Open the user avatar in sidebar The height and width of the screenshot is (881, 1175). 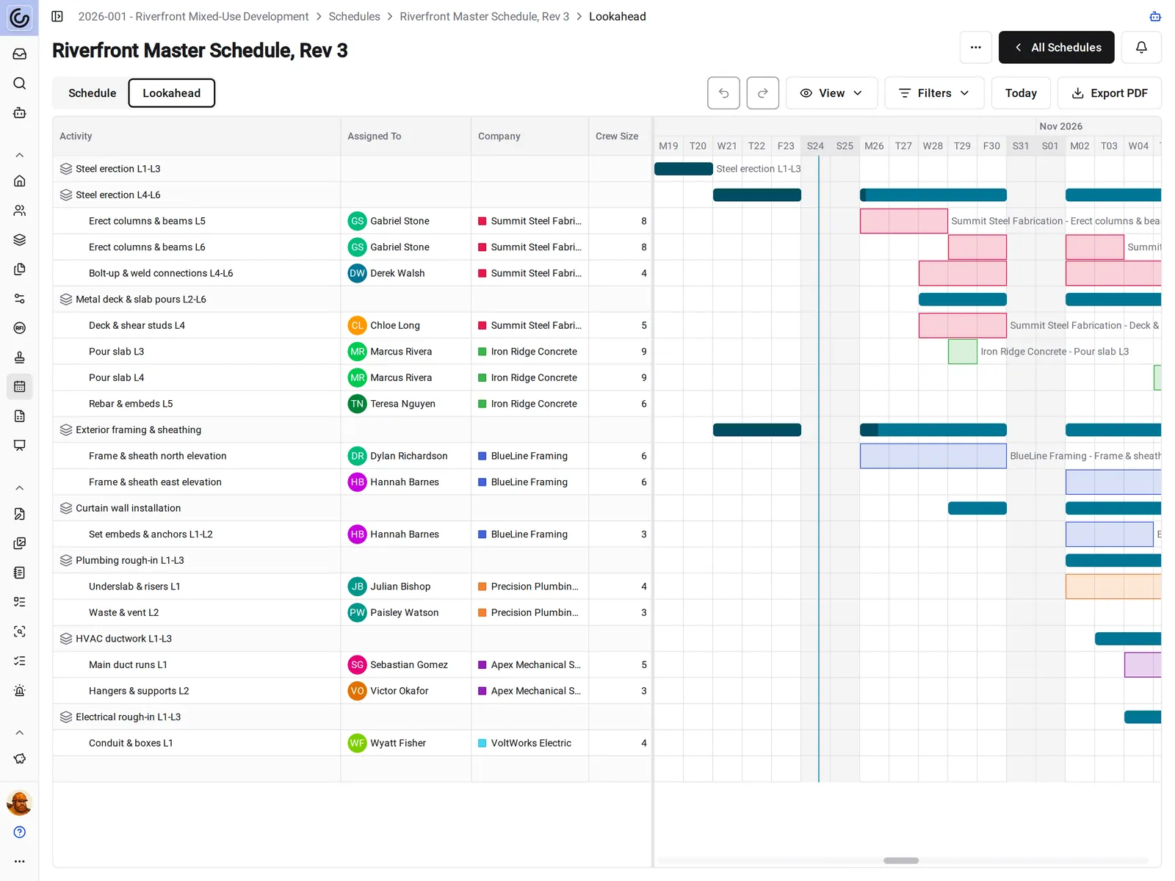click(x=20, y=802)
